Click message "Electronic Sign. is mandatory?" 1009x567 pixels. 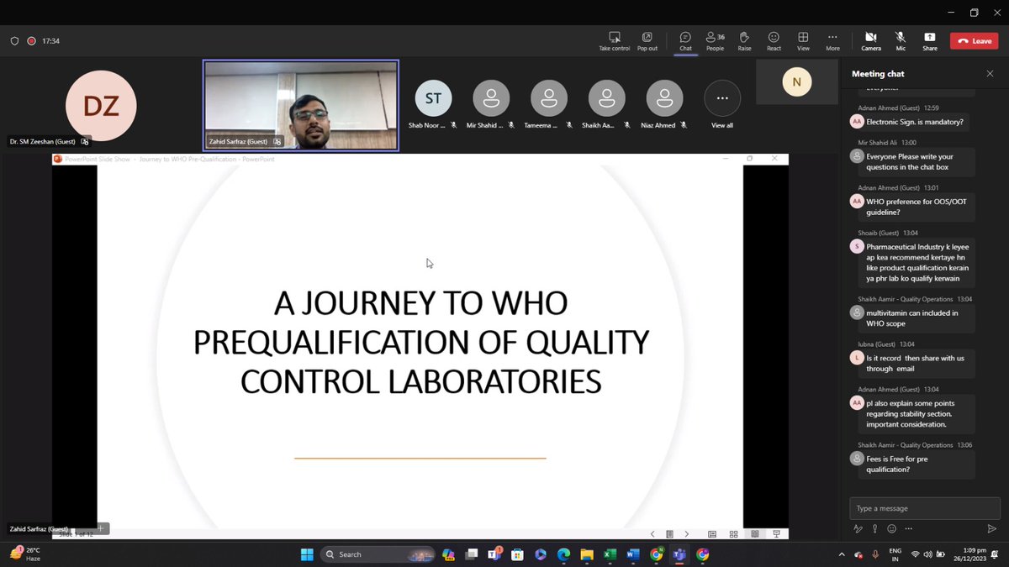click(915, 122)
